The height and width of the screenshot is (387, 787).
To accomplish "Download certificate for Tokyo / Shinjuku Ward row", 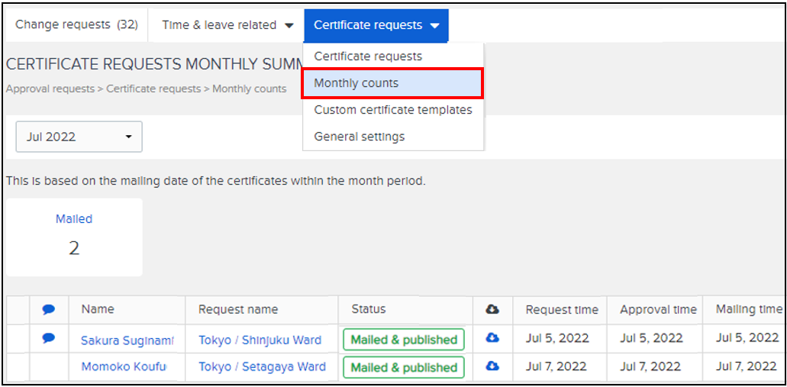I will click(x=492, y=339).
